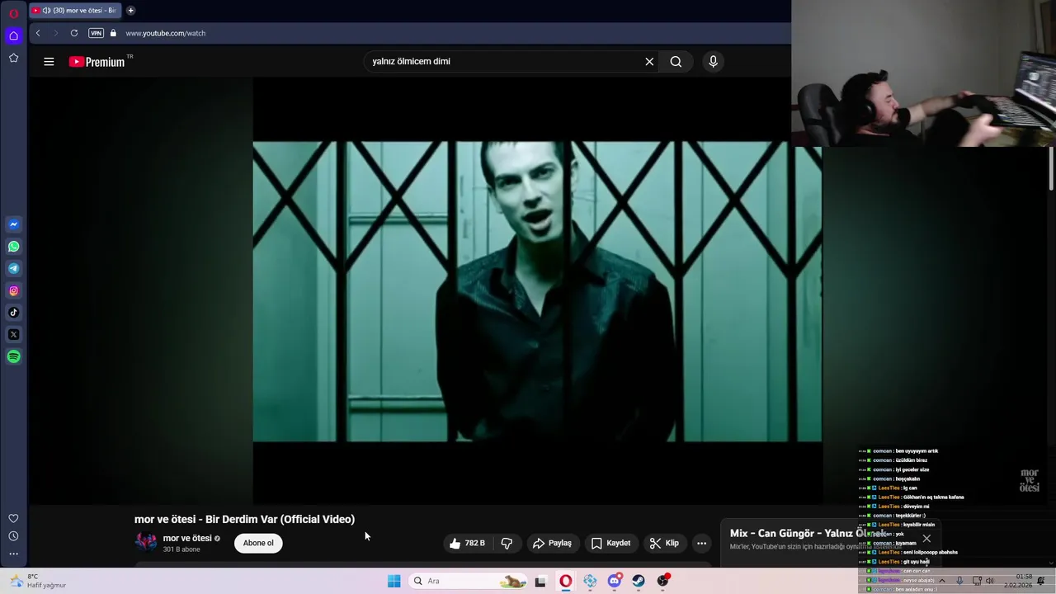The image size is (1056, 594).
Task: Open Windows Start menu
Action: click(x=394, y=581)
